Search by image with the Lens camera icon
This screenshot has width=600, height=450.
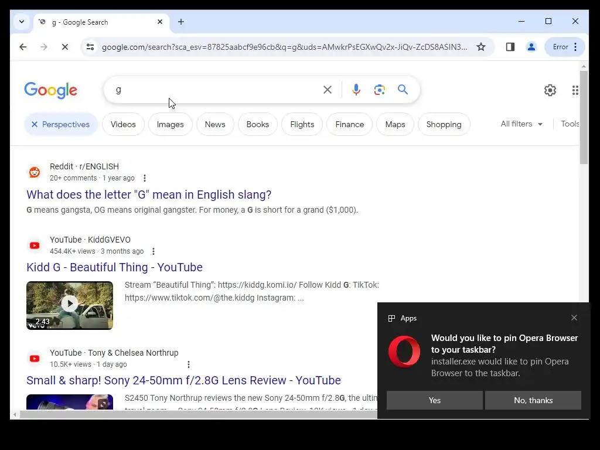(379, 90)
